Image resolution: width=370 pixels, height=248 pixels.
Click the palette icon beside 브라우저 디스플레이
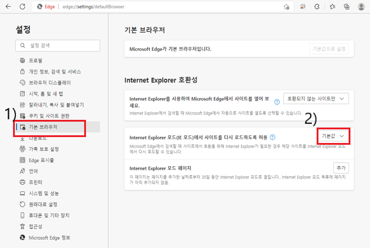point(23,82)
